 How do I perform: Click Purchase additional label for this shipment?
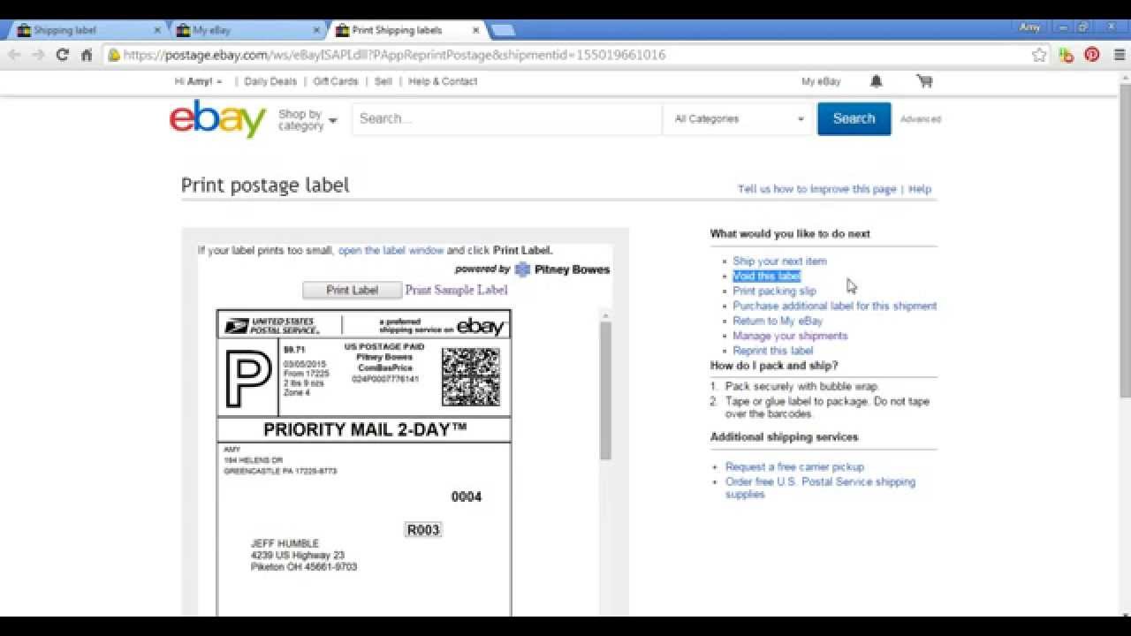click(x=834, y=307)
